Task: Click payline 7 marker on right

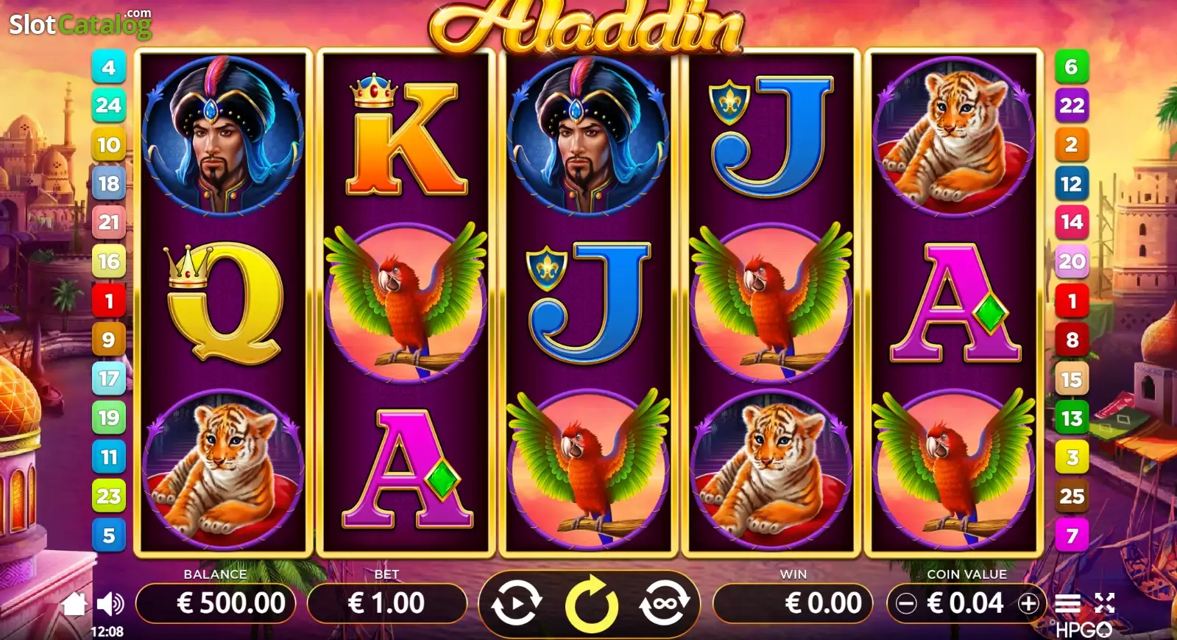Action: tap(1072, 535)
